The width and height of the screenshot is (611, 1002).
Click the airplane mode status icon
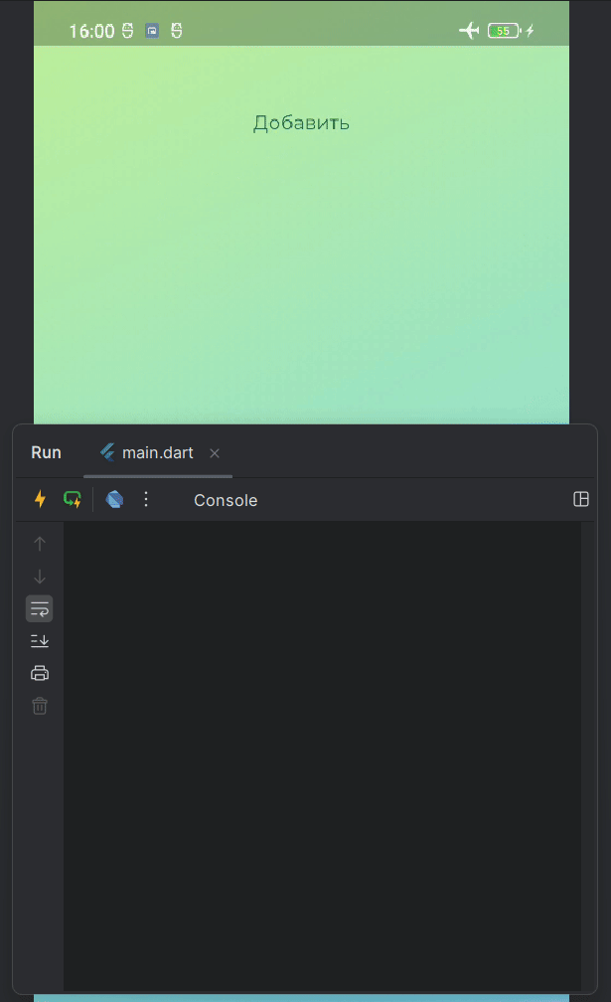469,31
